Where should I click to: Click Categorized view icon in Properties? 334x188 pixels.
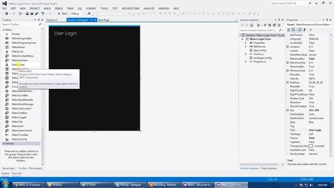pyautogui.click(x=289, y=30)
